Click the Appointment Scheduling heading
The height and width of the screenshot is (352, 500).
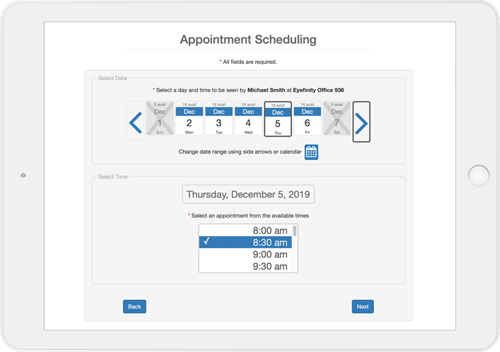click(x=248, y=39)
